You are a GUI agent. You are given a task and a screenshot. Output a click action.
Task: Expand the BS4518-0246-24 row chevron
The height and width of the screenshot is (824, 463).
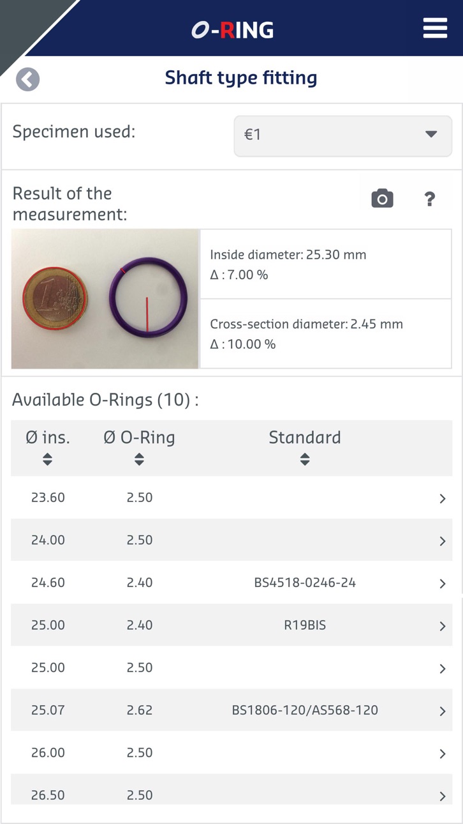(x=443, y=583)
